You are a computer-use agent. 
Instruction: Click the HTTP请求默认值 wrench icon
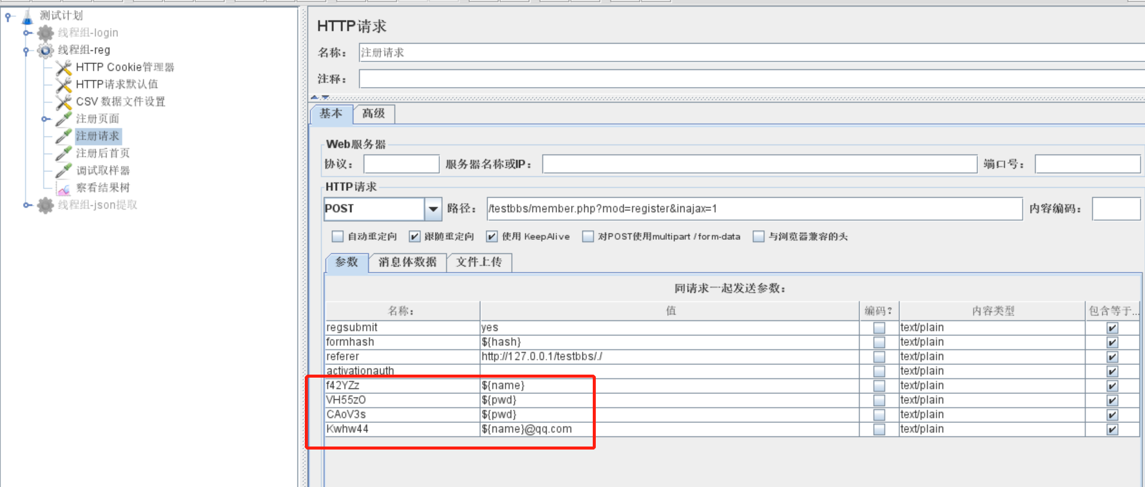click(x=64, y=85)
